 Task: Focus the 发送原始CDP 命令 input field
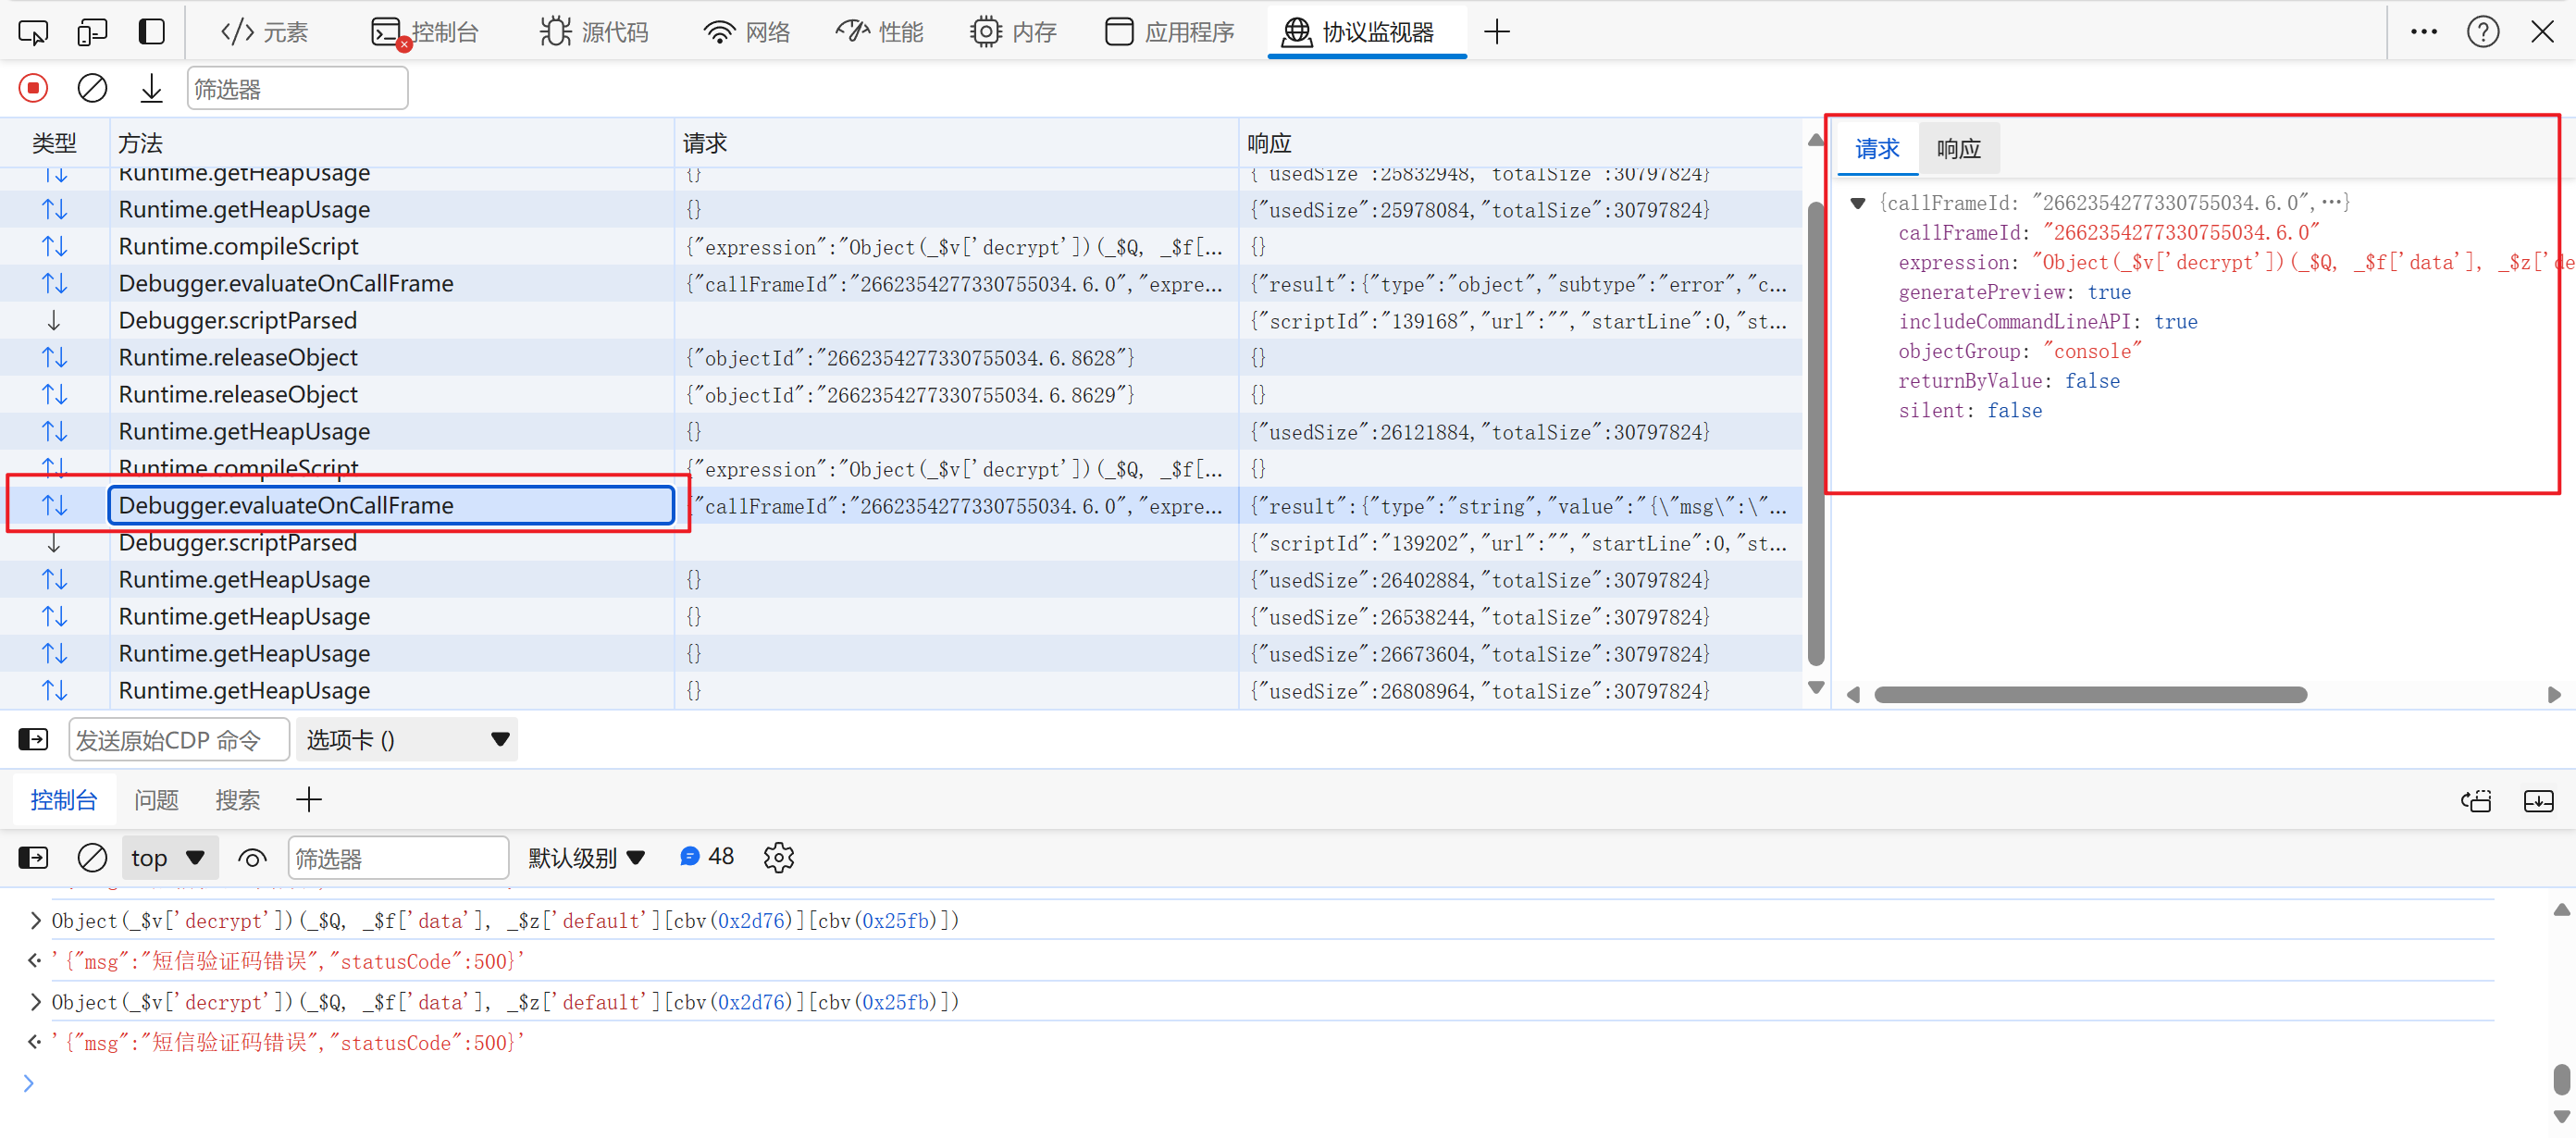179,739
